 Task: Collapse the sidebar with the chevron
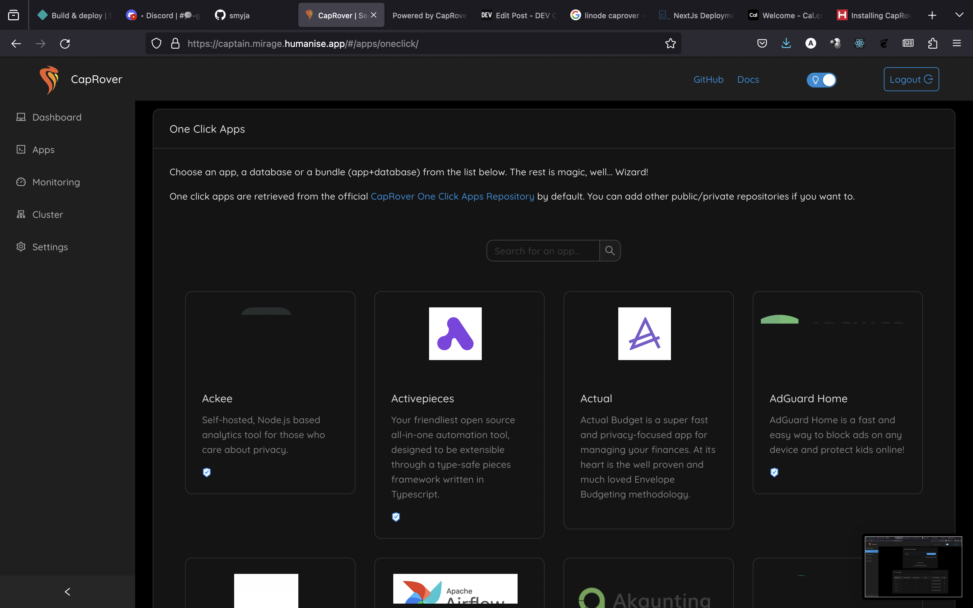click(67, 591)
